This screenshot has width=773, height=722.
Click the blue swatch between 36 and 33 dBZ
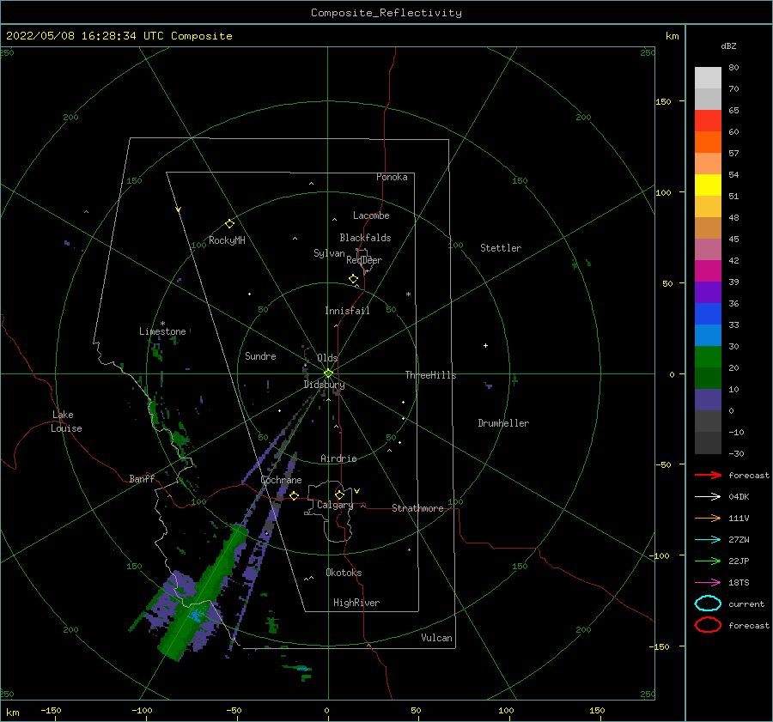pos(708,314)
